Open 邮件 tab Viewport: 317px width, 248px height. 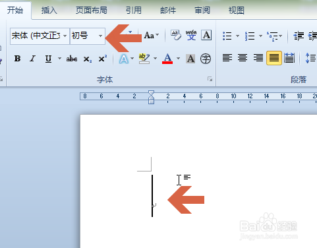coord(168,11)
